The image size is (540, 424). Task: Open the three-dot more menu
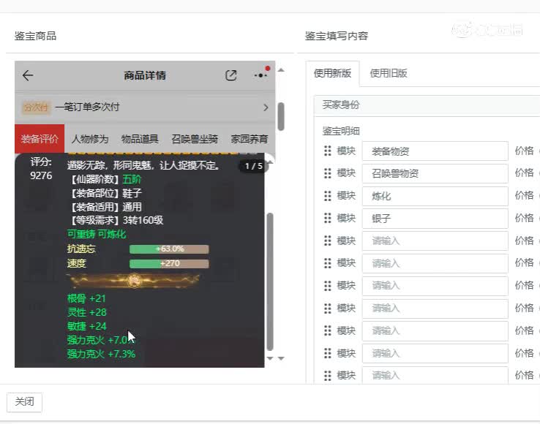click(x=260, y=75)
